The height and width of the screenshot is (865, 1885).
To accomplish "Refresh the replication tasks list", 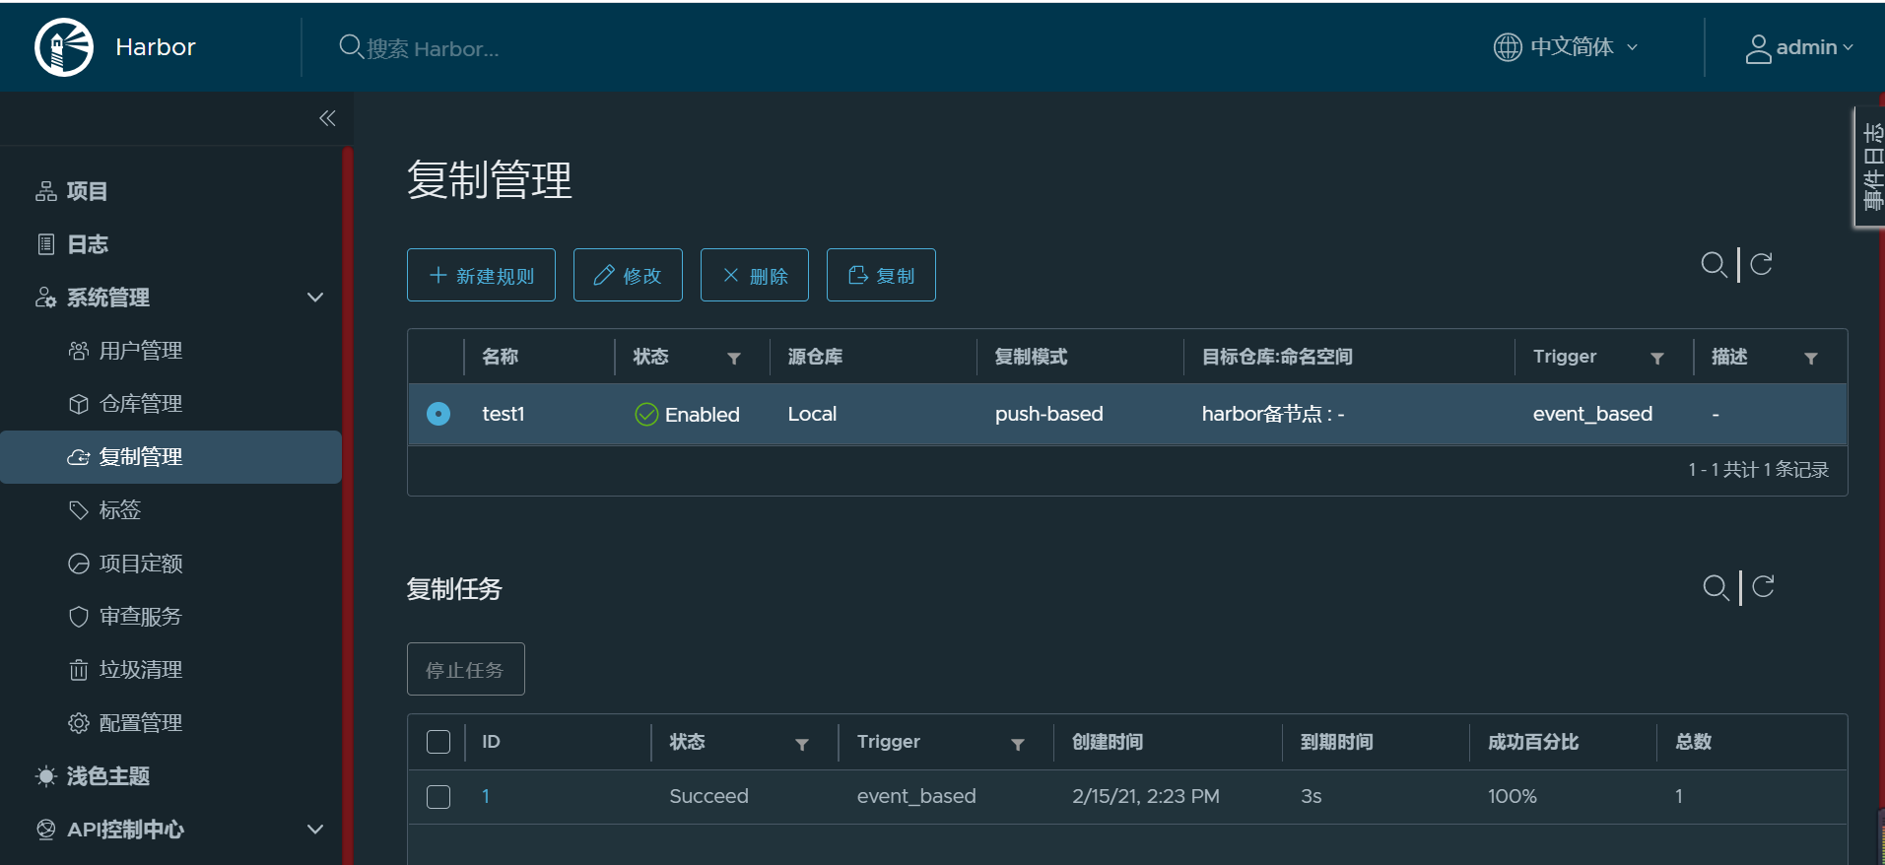I will (x=1764, y=586).
